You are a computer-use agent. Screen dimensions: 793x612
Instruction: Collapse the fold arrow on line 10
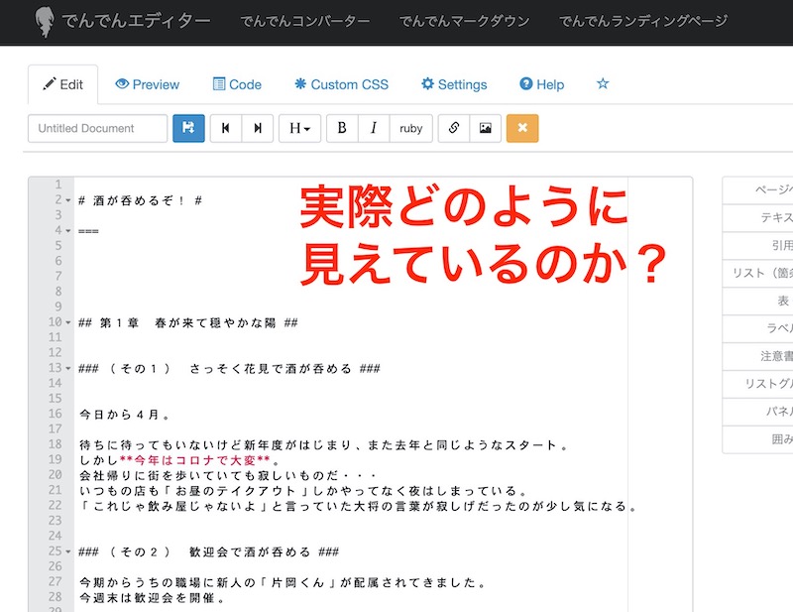[67, 322]
